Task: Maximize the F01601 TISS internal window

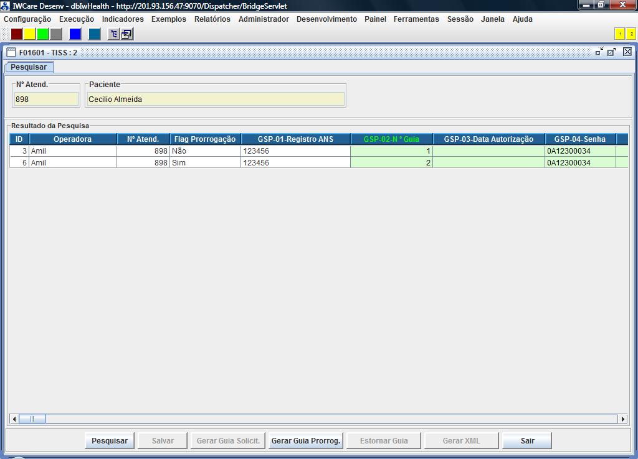Action: tap(612, 52)
